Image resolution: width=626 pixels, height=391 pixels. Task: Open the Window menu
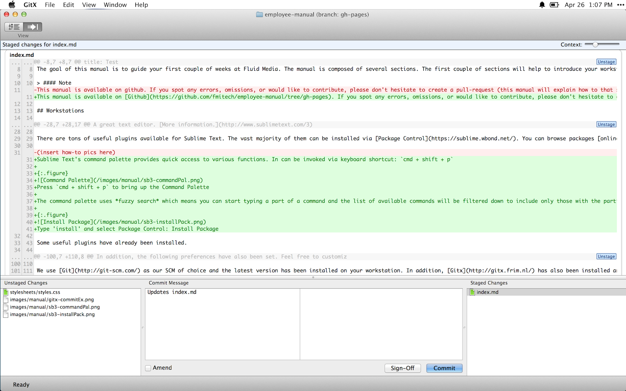pyautogui.click(x=115, y=5)
